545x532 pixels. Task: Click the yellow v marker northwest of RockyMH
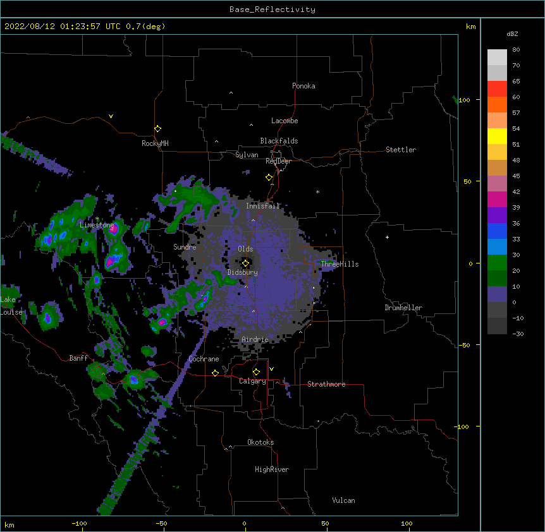[111, 116]
